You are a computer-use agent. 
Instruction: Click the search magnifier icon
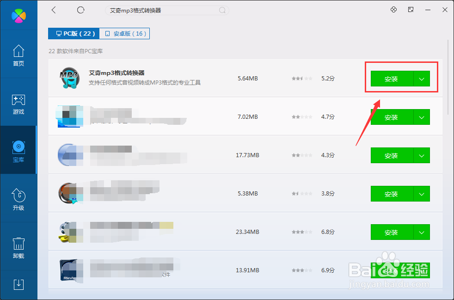pos(222,11)
